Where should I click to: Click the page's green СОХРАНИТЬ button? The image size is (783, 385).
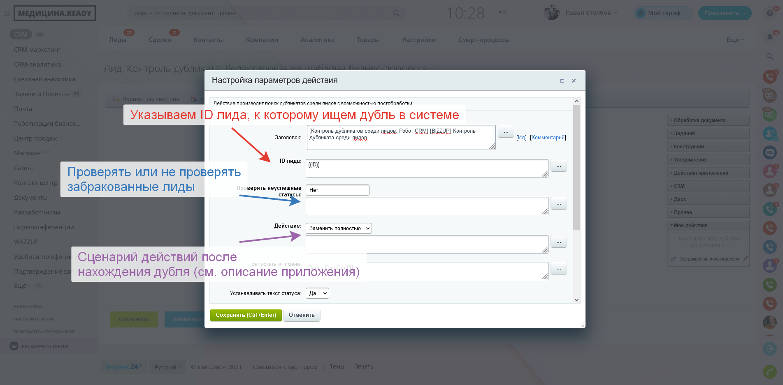point(134,319)
